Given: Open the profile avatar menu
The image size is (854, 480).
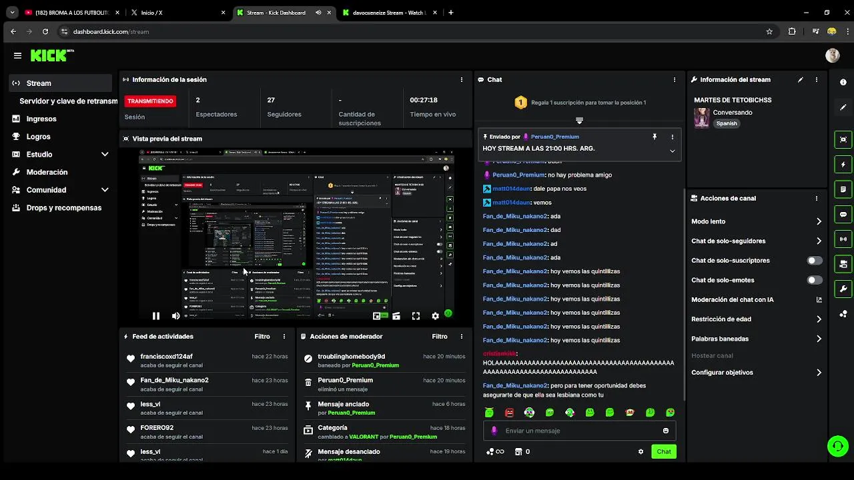Looking at the screenshot, I should pos(832,56).
